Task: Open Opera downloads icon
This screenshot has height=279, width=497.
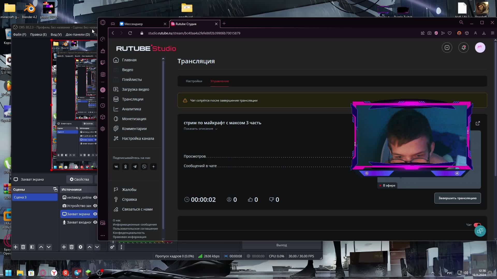Action: 484,33
